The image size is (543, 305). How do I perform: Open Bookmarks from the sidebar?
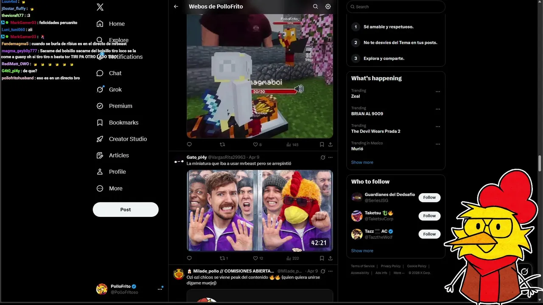click(118, 122)
